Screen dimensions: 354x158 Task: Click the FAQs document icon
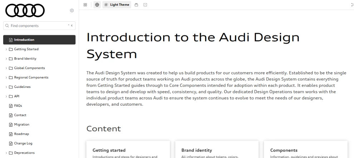click(x=11, y=106)
